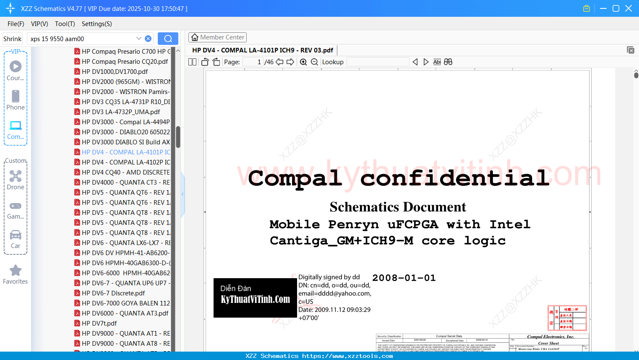This screenshot has width=639, height=360.
Task: Open HP DV3 CQ35 LA-4731P file
Action: (x=122, y=102)
